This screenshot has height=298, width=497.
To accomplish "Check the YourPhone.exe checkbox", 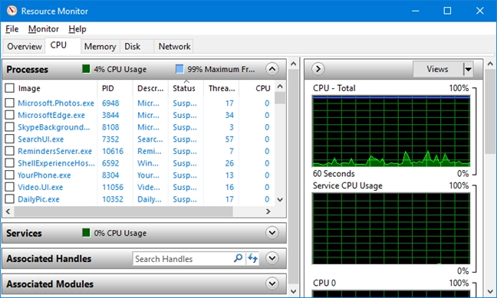I will [10, 175].
